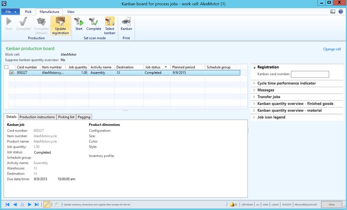Click the Production Complete checkmark icon

[x=23, y=22]
